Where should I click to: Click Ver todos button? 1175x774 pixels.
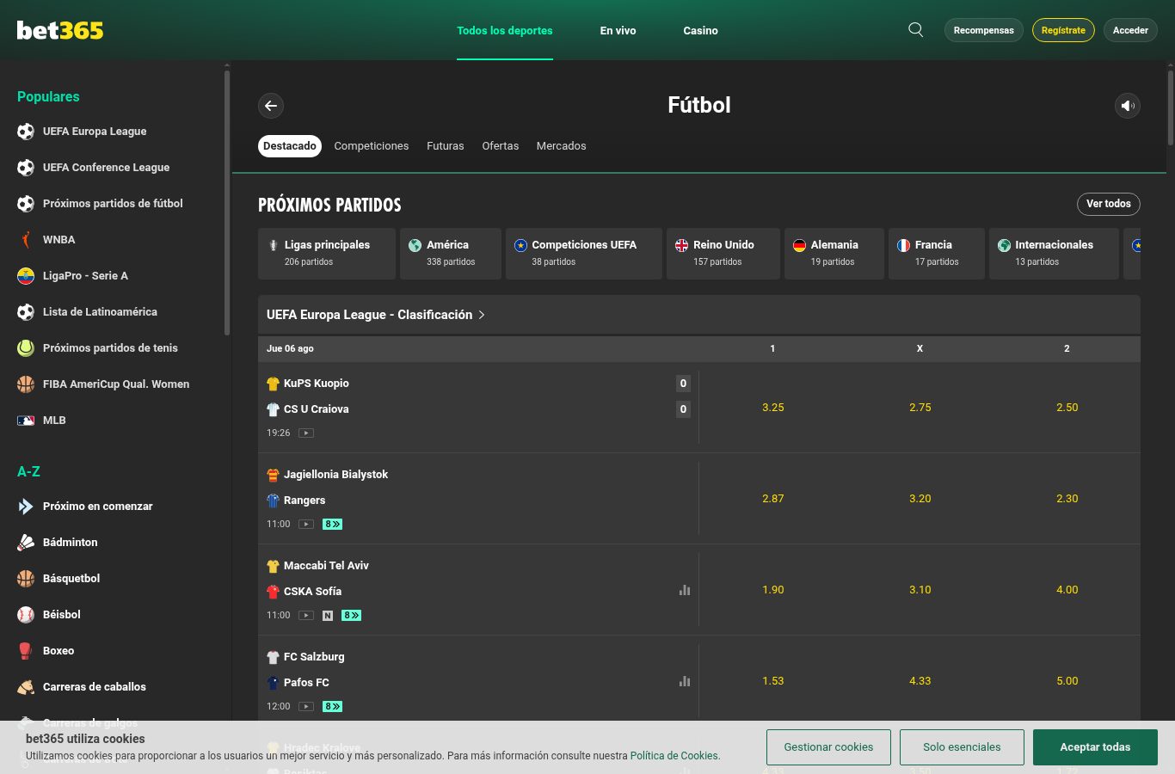pyautogui.click(x=1109, y=204)
